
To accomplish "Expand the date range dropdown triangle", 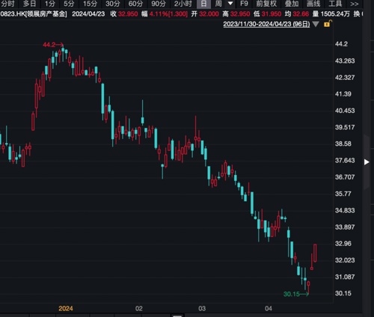I will [316, 24].
